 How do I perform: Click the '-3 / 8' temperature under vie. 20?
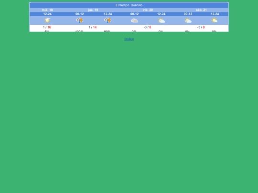(147, 27)
